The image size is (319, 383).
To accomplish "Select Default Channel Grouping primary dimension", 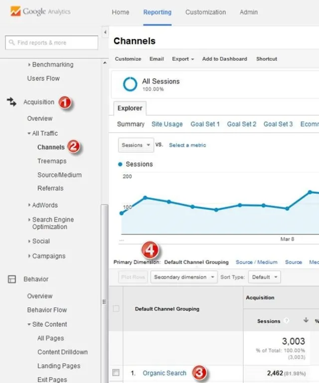I will click(x=196, y=262).
